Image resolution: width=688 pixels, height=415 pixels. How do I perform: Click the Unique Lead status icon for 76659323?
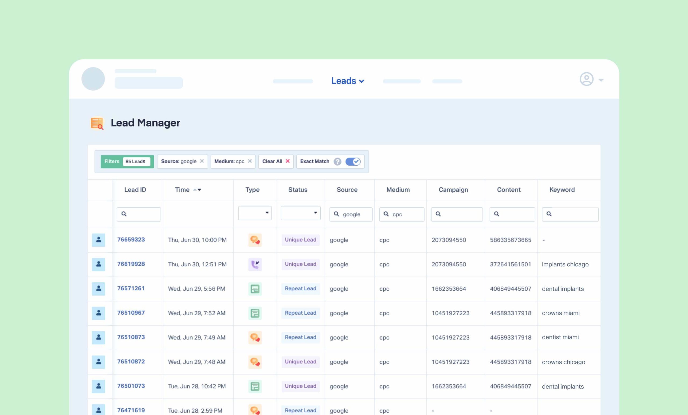pos(300,240)
